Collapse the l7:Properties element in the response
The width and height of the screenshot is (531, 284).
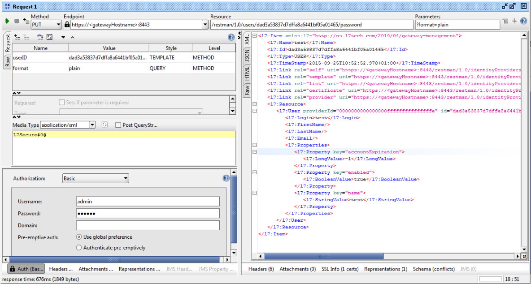point(254,145)
